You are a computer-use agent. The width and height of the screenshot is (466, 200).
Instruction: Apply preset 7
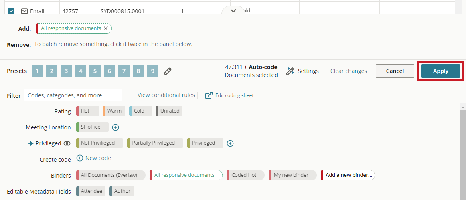tap(124, 71)
